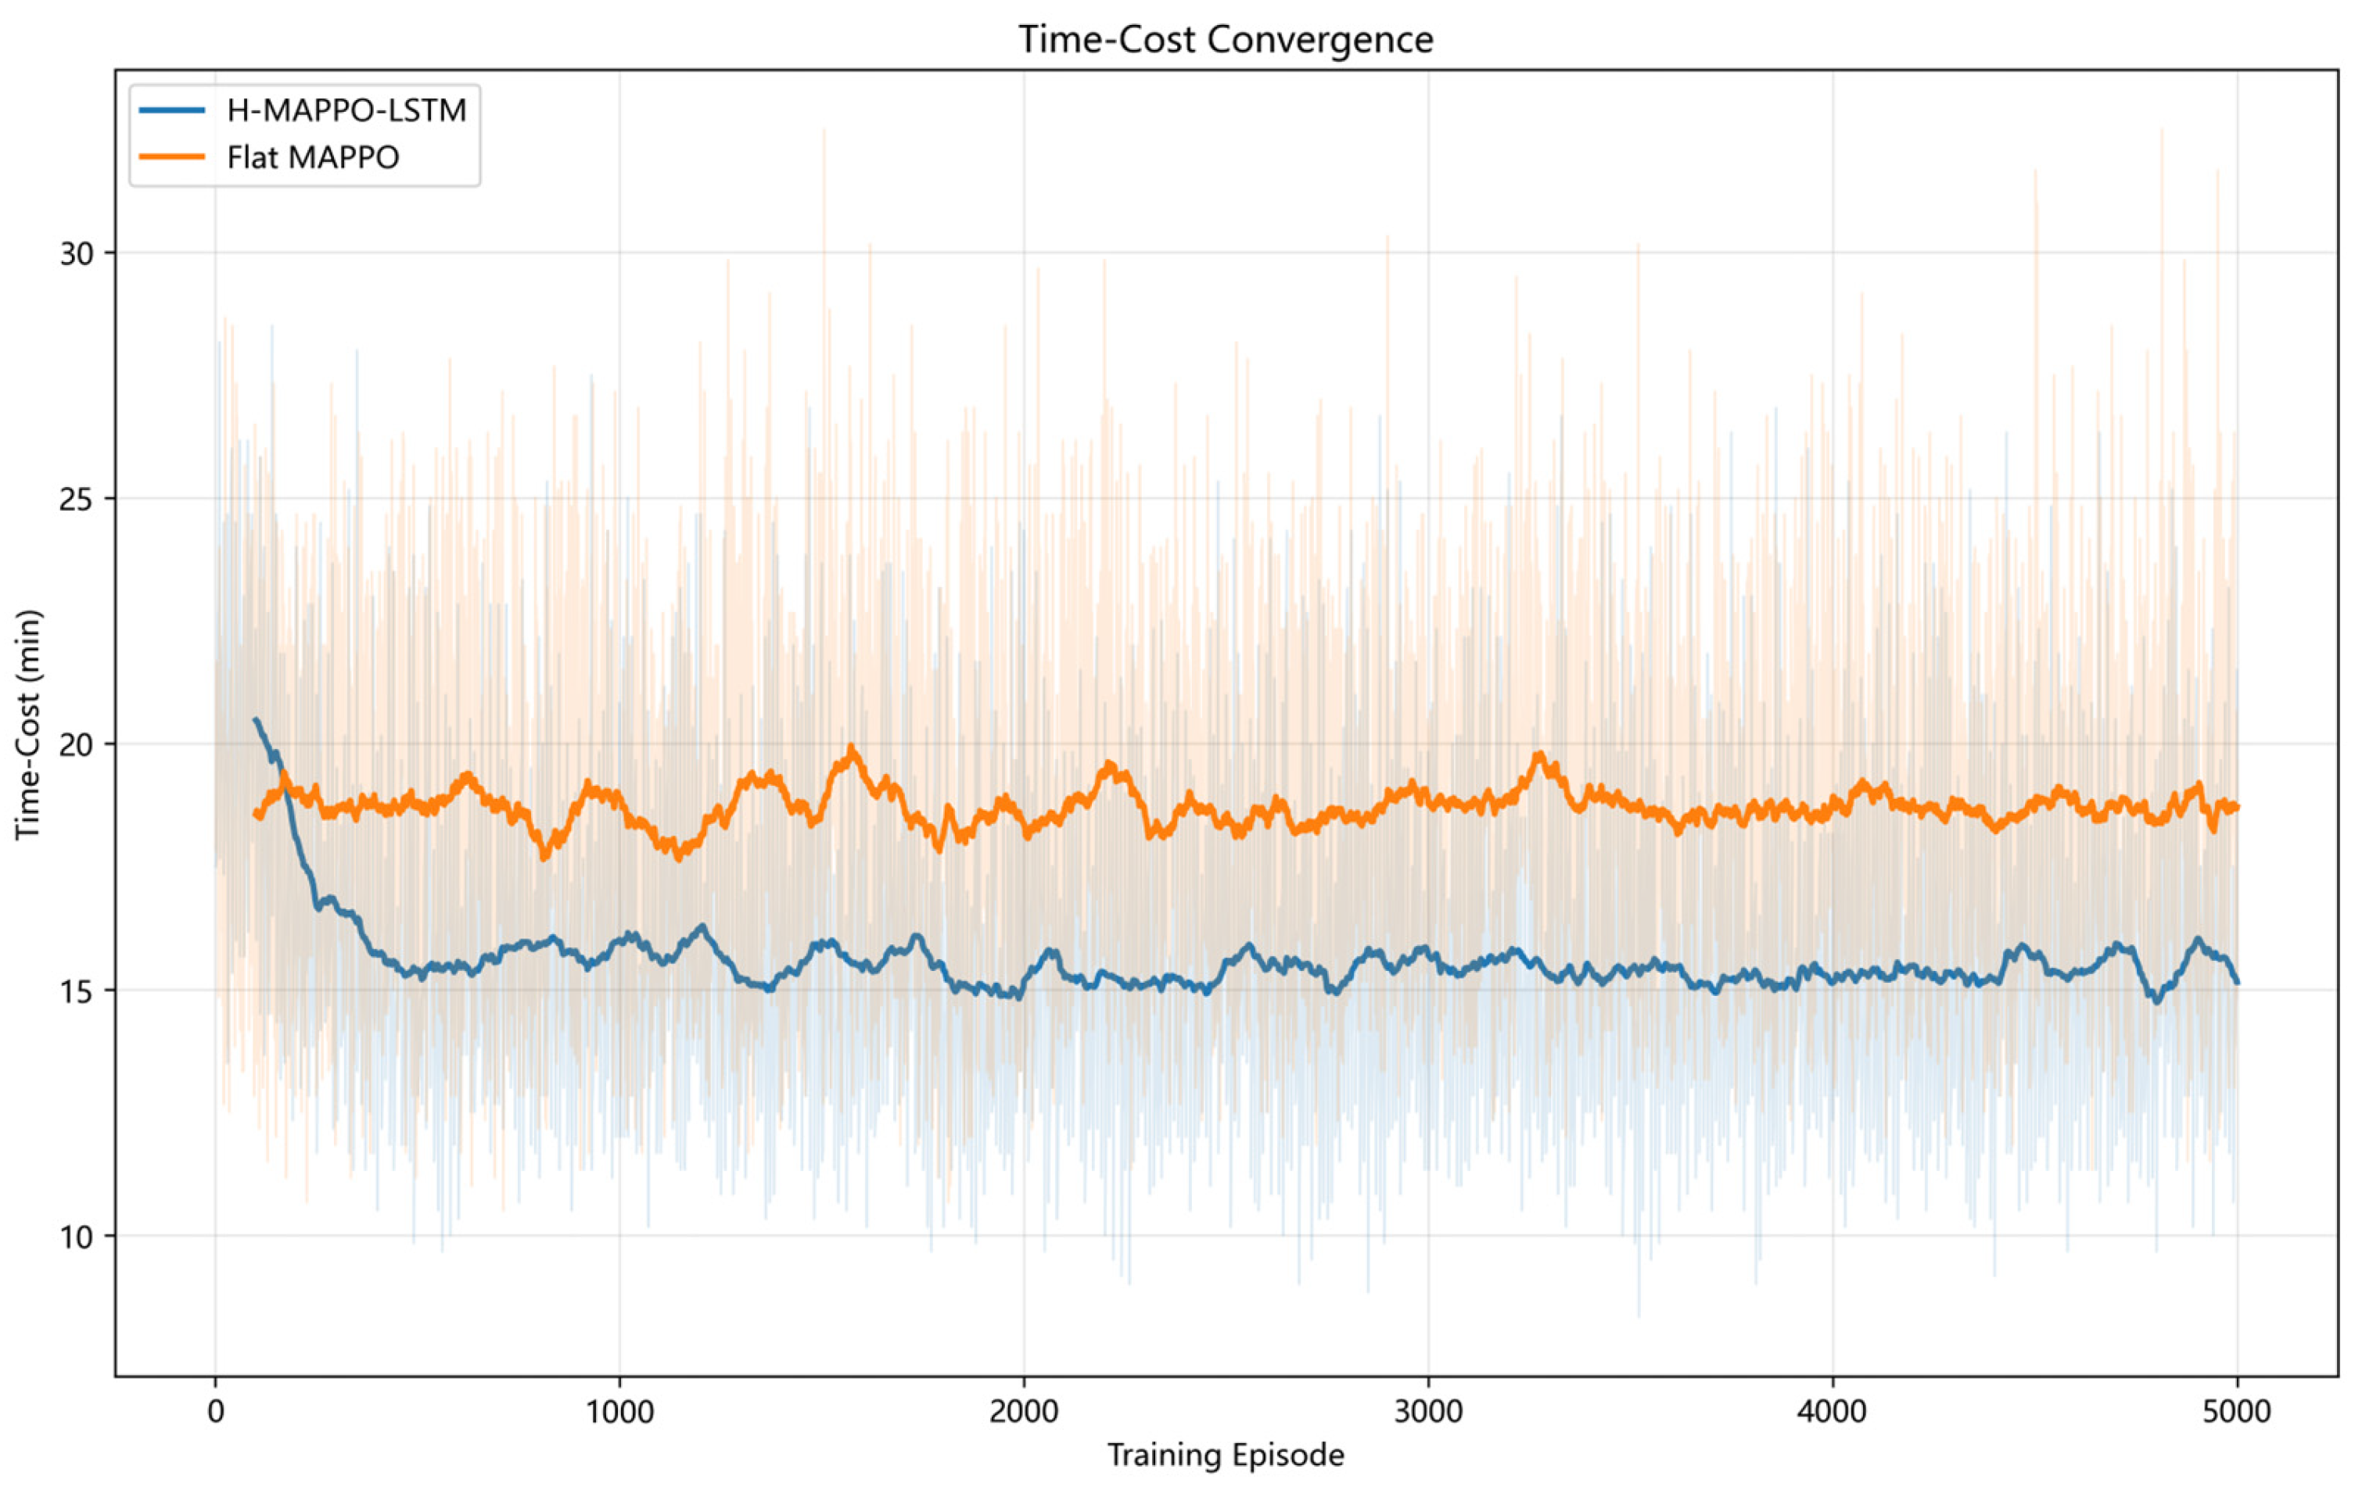
Task: Click the 2000 tick on the x-axis
Action: coord(1024,1413)
